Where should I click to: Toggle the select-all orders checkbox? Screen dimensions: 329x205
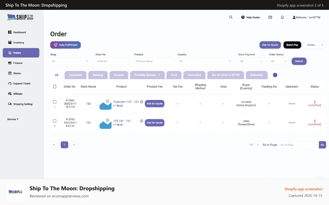55,87
